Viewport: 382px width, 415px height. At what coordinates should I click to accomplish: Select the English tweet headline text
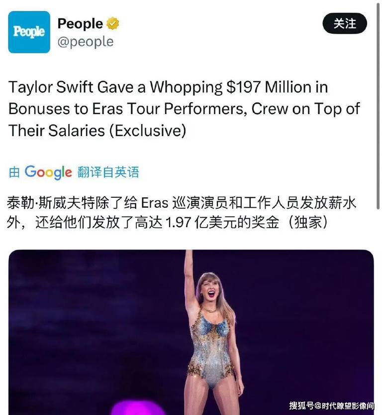click(x=184, y=109)
